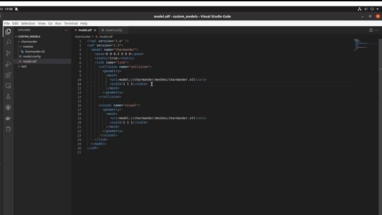
Task: Open the Extensions view
Action: [8, 75]
